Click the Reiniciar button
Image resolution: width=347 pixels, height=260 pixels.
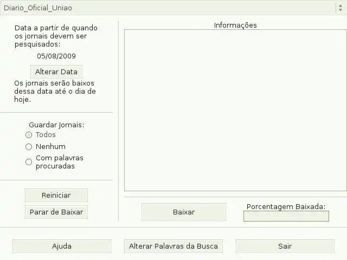pos(56,195)
